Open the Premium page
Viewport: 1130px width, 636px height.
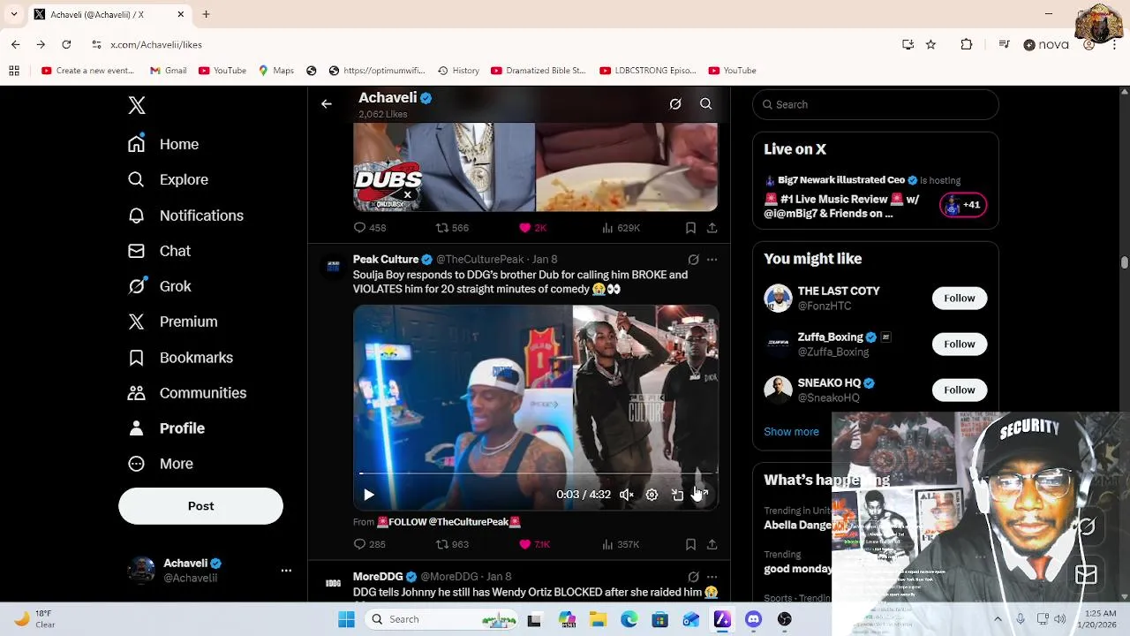point(172,322)
